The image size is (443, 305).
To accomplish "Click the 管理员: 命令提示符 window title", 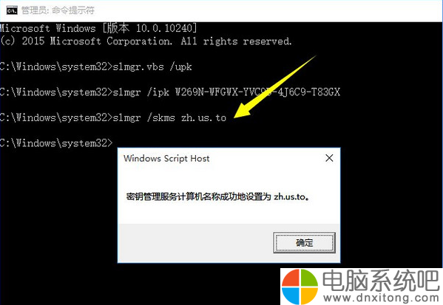I will pyautogui.click(x=58, y=10).
